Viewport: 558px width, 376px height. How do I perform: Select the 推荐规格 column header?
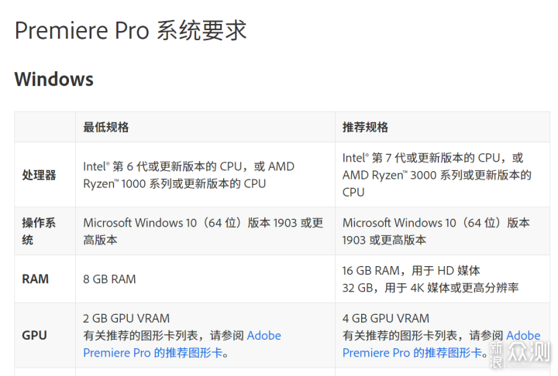click(365, 127)
